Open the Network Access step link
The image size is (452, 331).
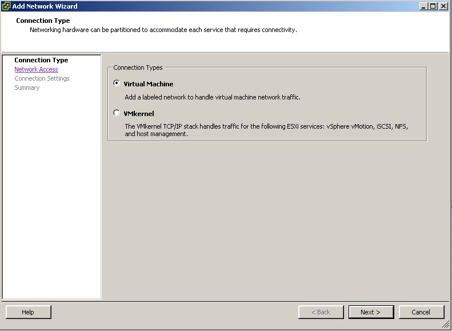tap(37, 69)
